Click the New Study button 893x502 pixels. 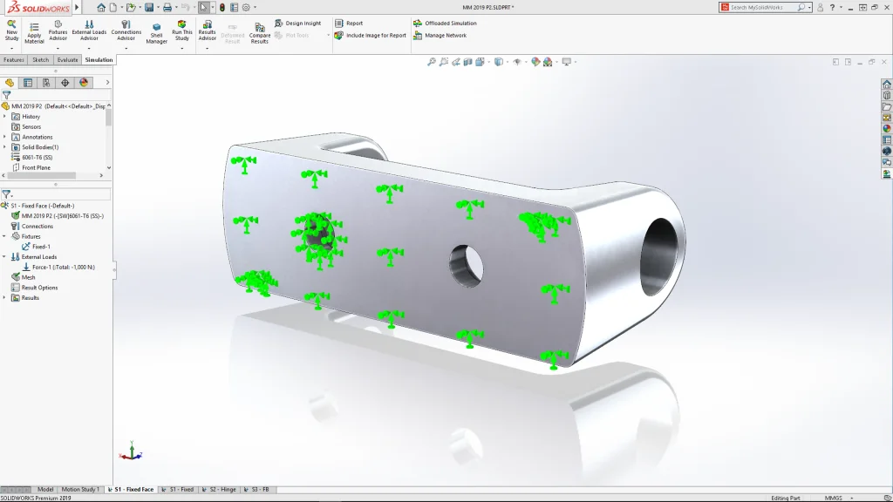point(11,31)
